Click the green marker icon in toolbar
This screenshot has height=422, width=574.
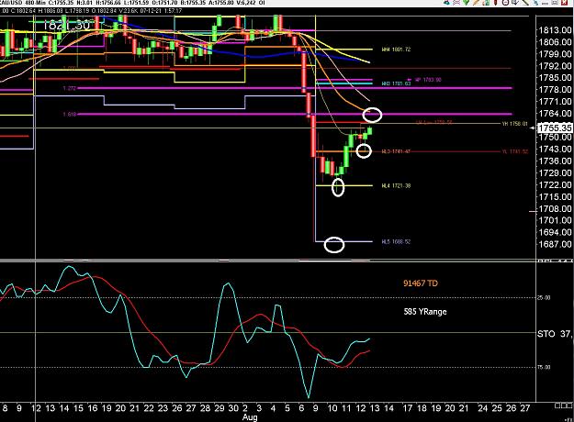click(x=466, y=2)
